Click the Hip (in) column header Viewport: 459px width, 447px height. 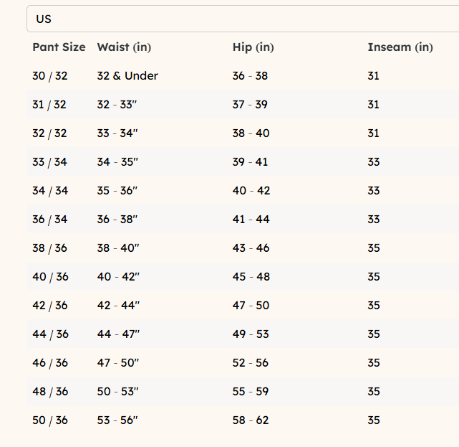253,47
